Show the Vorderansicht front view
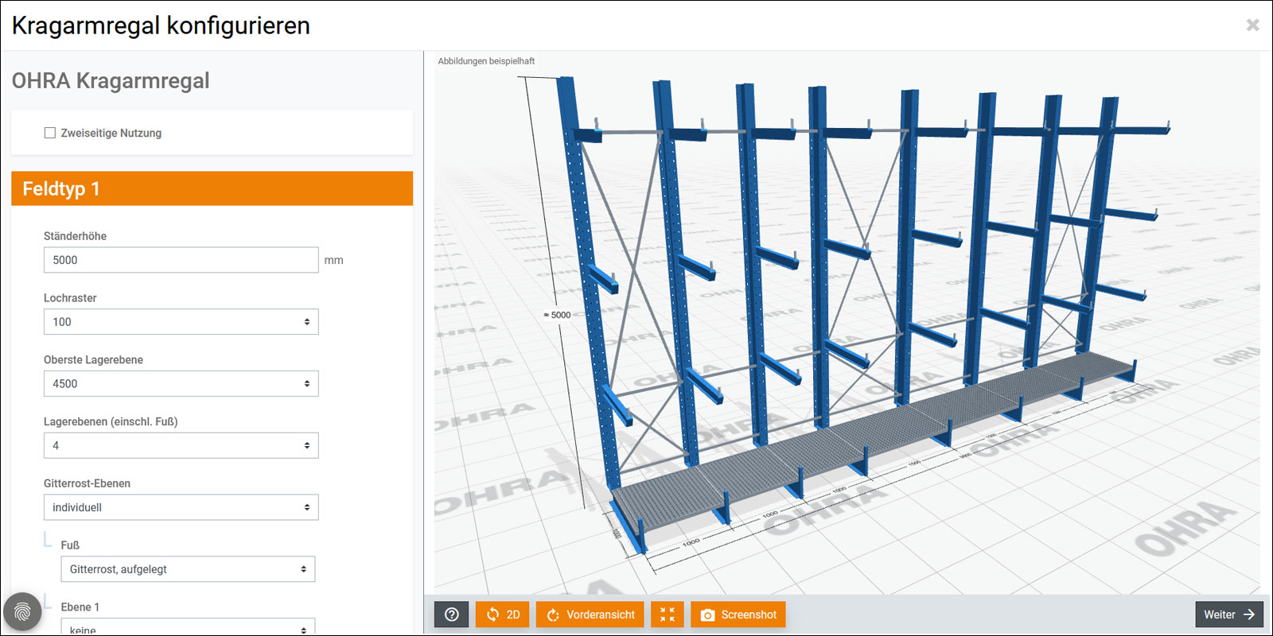 click(x=590, y=615)
